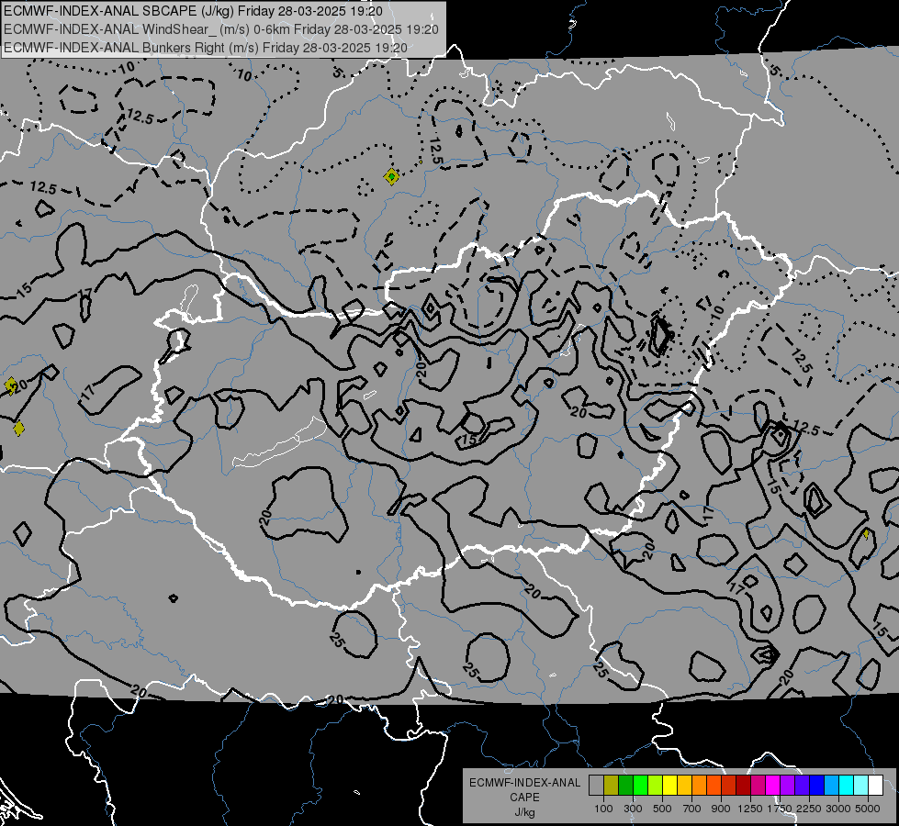Select the bright magenta legend swatch
Screen dimensions: 899x826
tap(773, 786)
